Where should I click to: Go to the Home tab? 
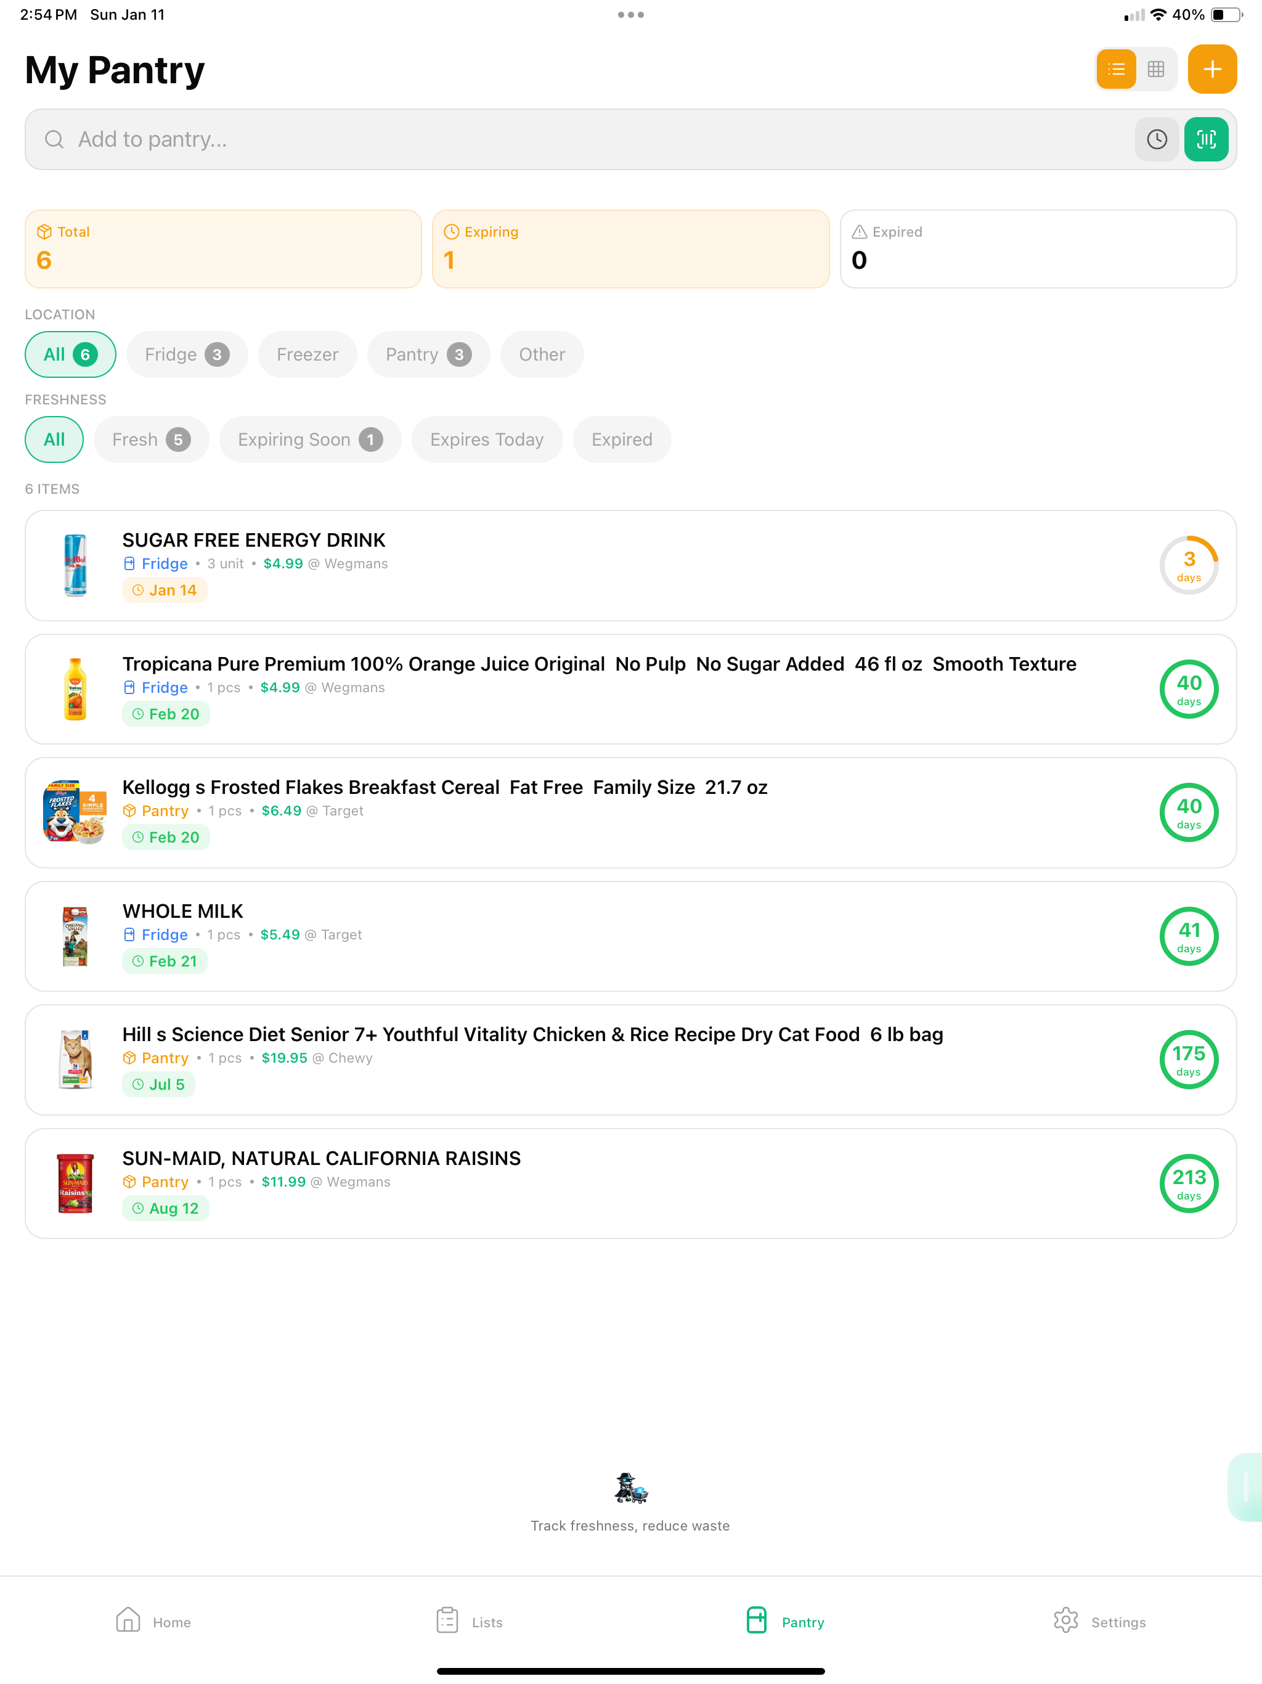(x=153, y=1622)
